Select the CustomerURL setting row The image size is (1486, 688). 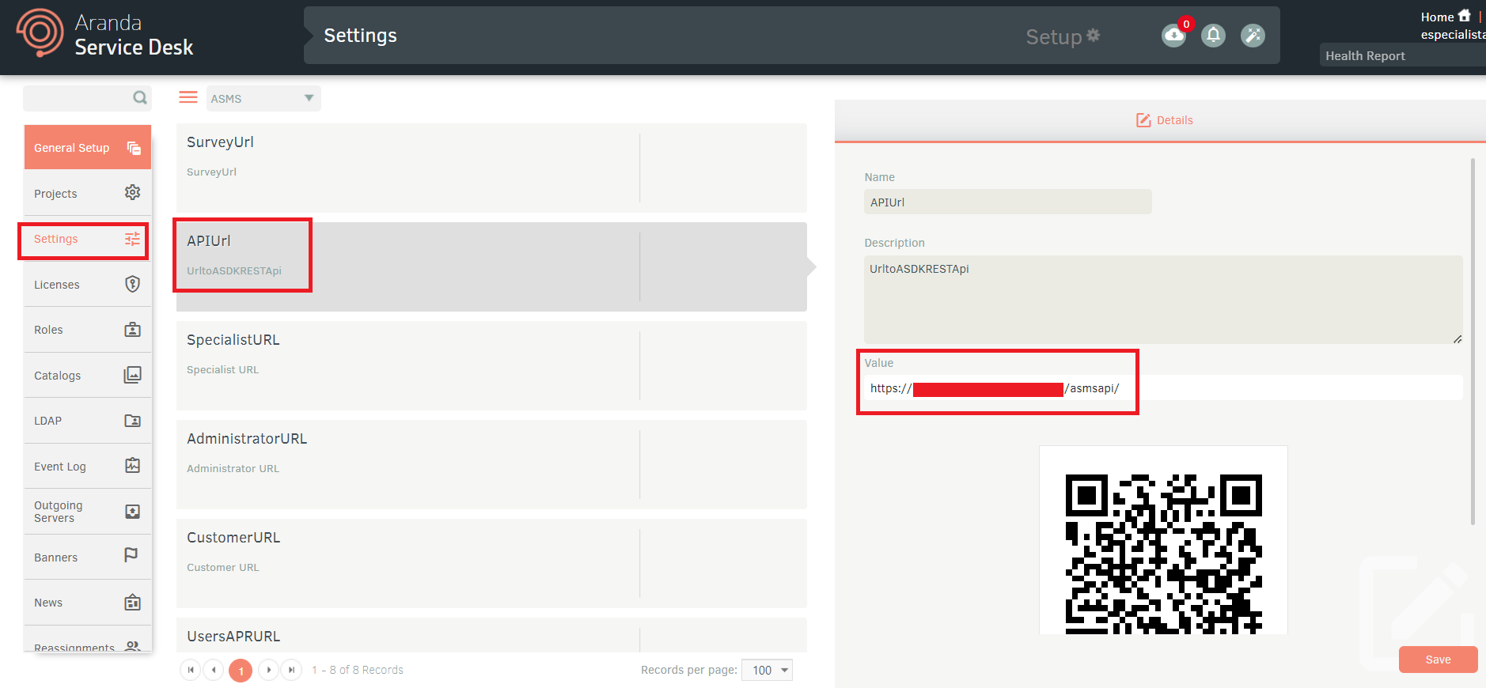coord(491,563)
